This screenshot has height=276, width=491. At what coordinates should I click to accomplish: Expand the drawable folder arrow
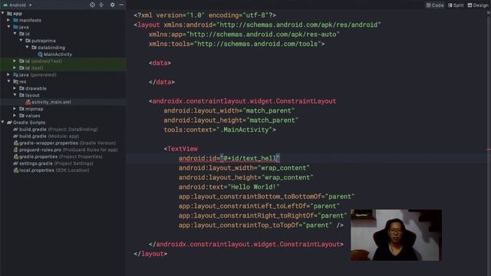(x=15, y=88)
